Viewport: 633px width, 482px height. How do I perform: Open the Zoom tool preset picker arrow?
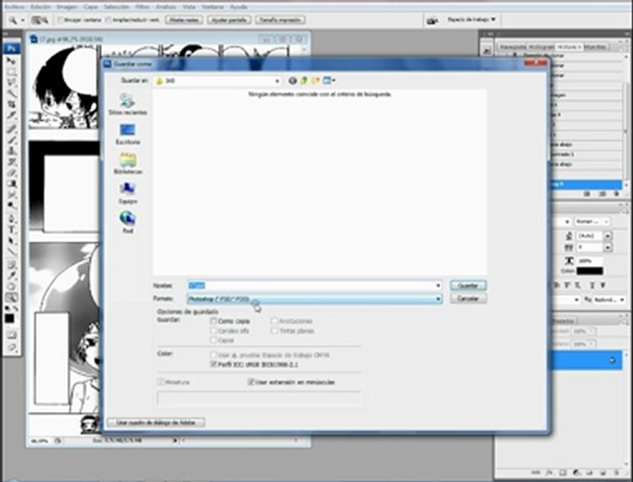[x=23, y=20]
